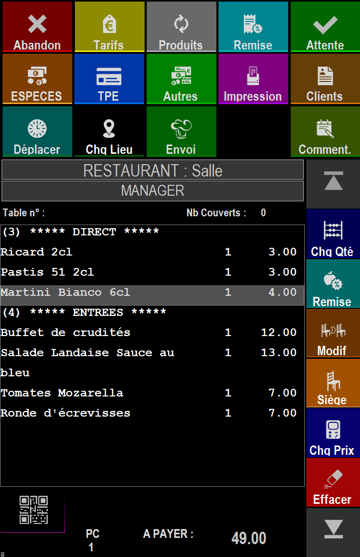Click the 4.00 price of Martini Bianco
Image resolution: width=360 pixels, height=557 pixels.
[283, 292]
